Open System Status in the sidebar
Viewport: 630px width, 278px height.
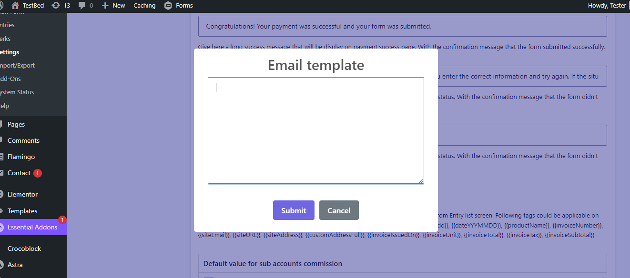17,92
